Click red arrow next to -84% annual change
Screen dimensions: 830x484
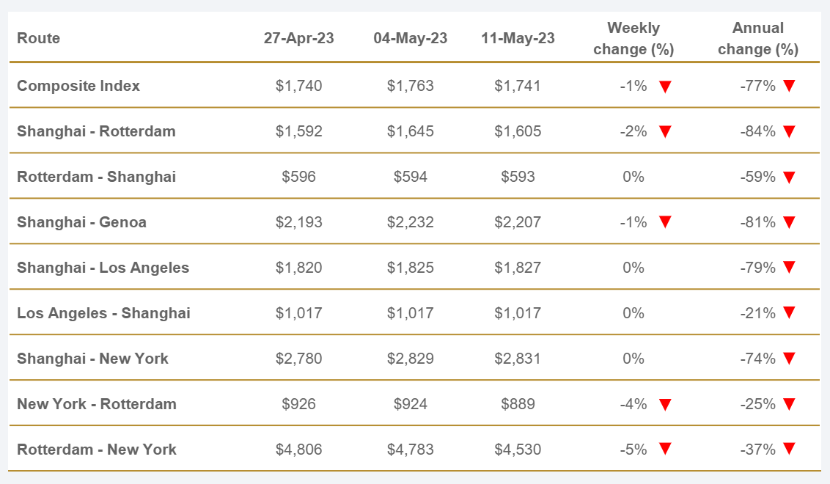click(789, 132)
